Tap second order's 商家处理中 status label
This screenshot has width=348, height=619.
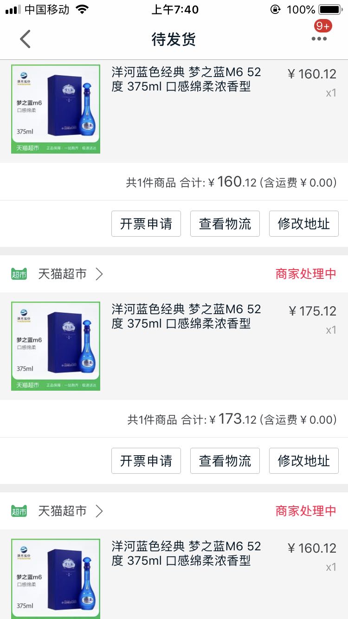click(306, 274)
